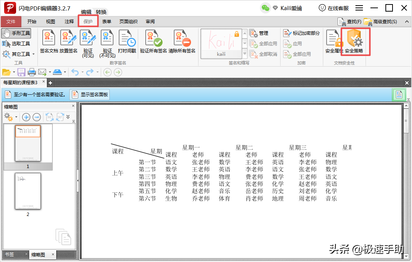
Task: Close the 缩略图 thumbnails panel
Action: click(x=73, y=106)
